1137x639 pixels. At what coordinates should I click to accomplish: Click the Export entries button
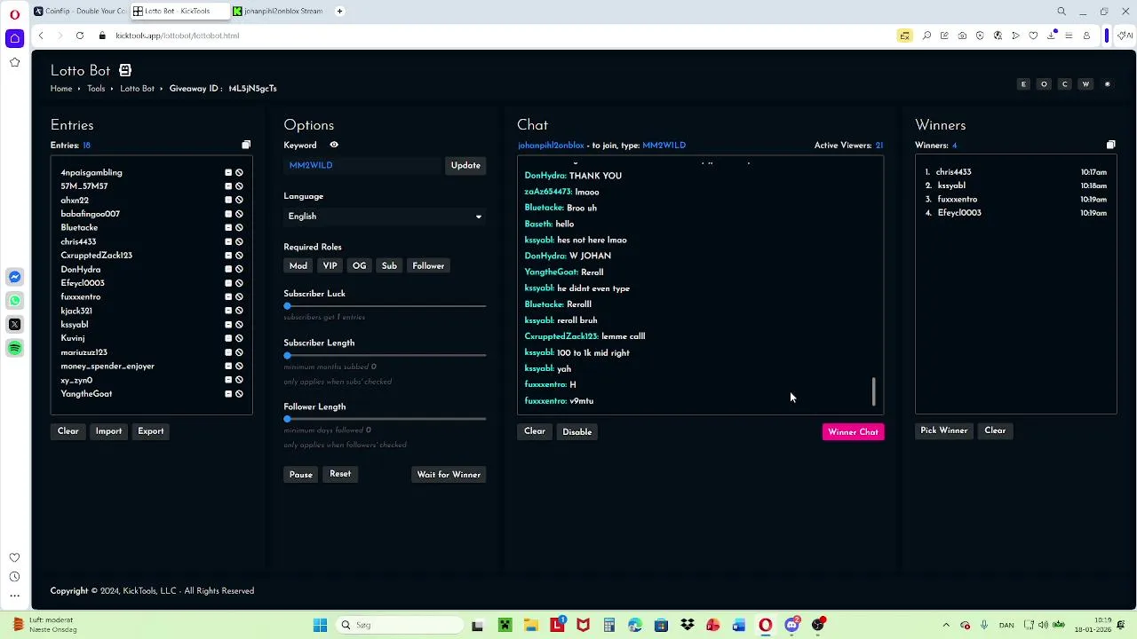tap(150, 431)
